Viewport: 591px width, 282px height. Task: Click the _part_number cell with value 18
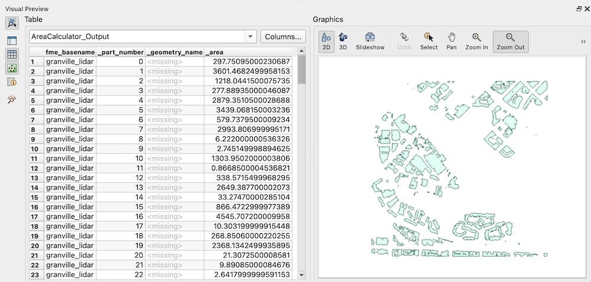pos(121,236)
